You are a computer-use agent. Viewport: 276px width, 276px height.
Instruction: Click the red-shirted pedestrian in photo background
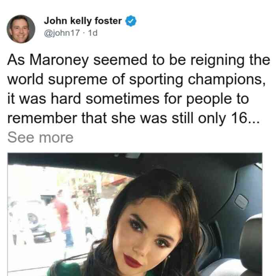tap(63, 219)
